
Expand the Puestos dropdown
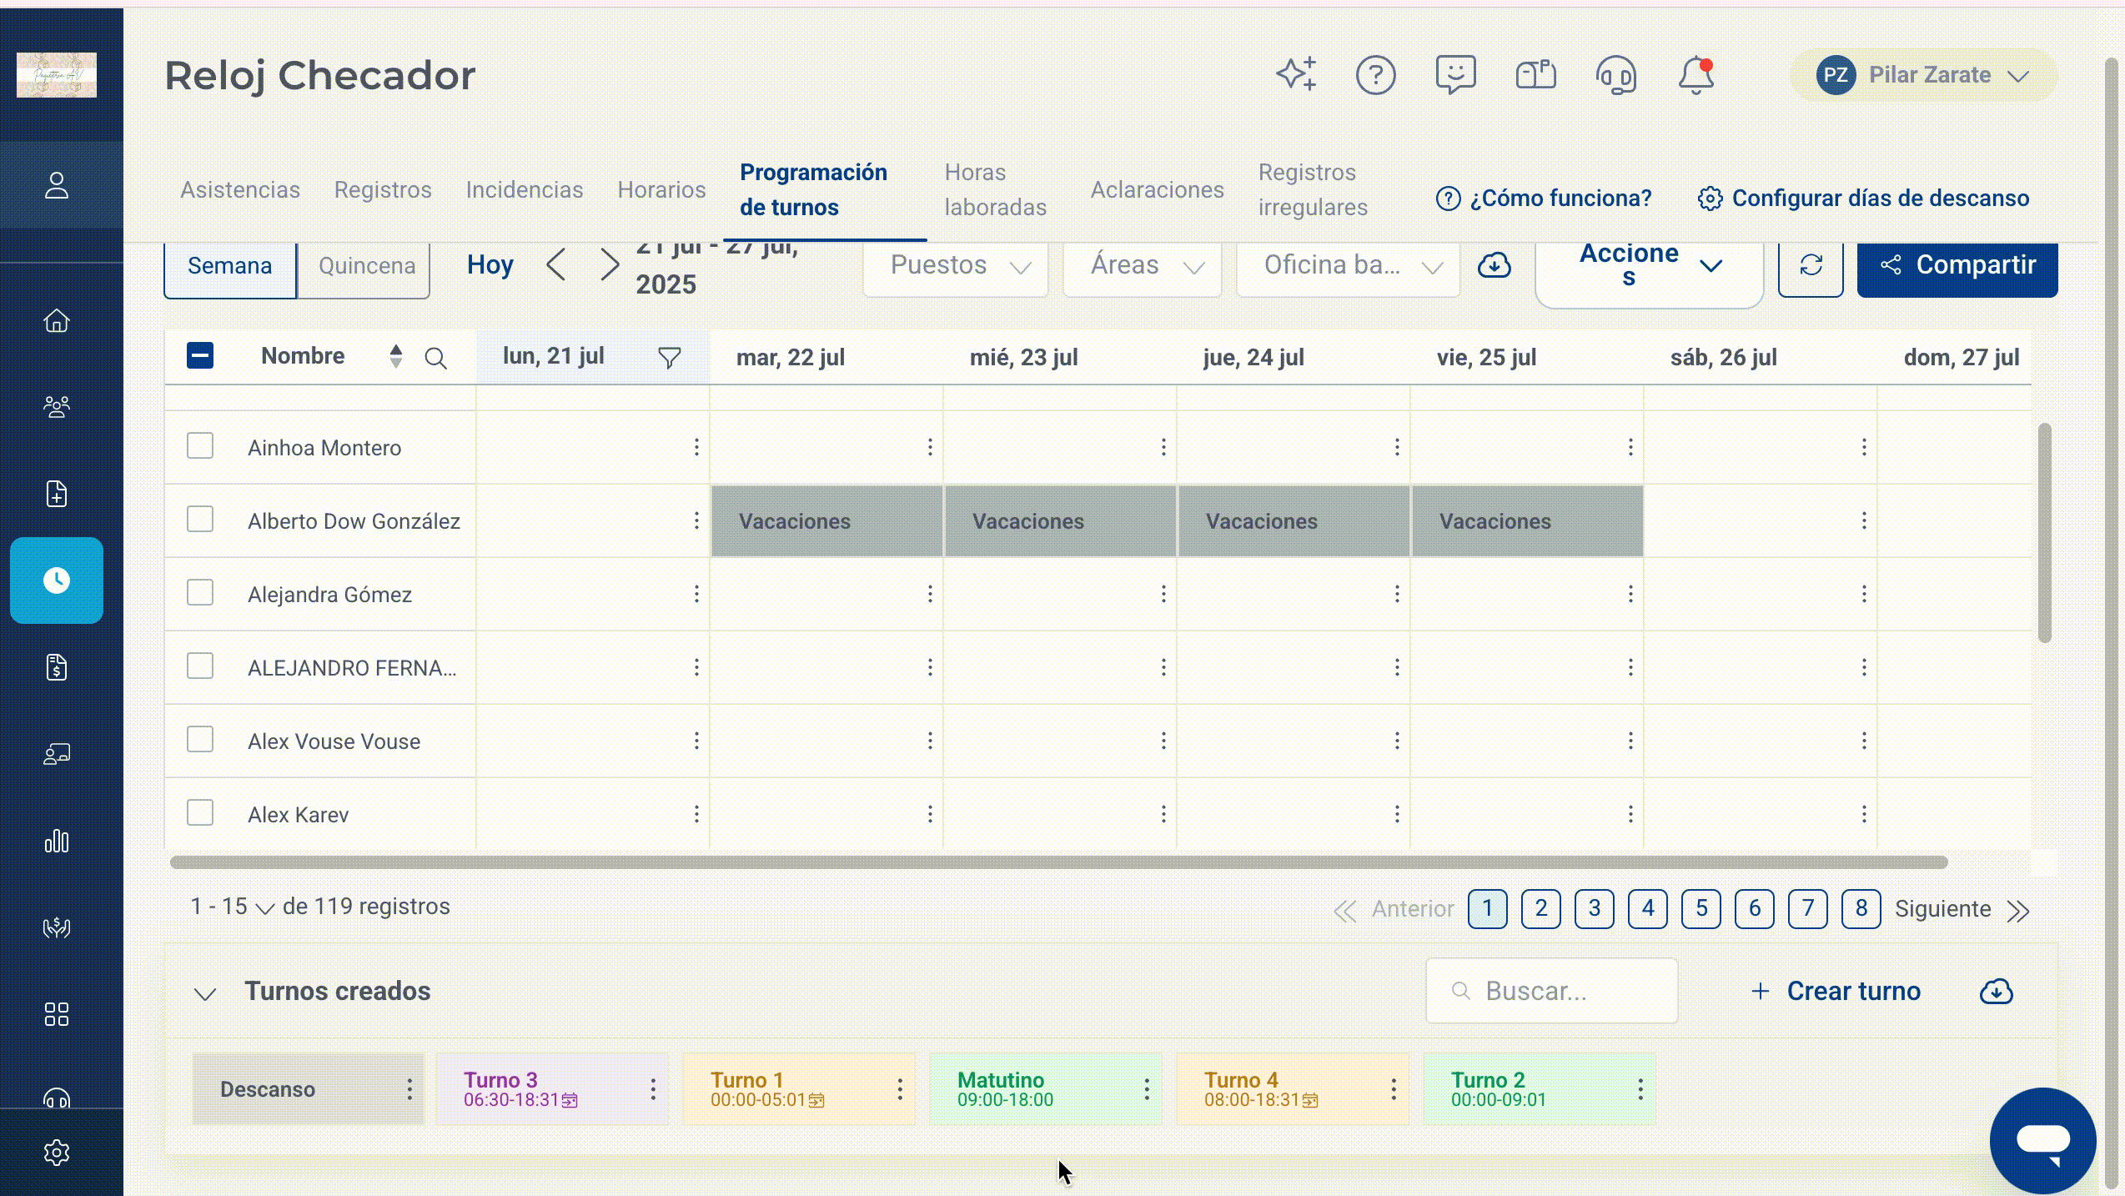click(x=955, y=266)
